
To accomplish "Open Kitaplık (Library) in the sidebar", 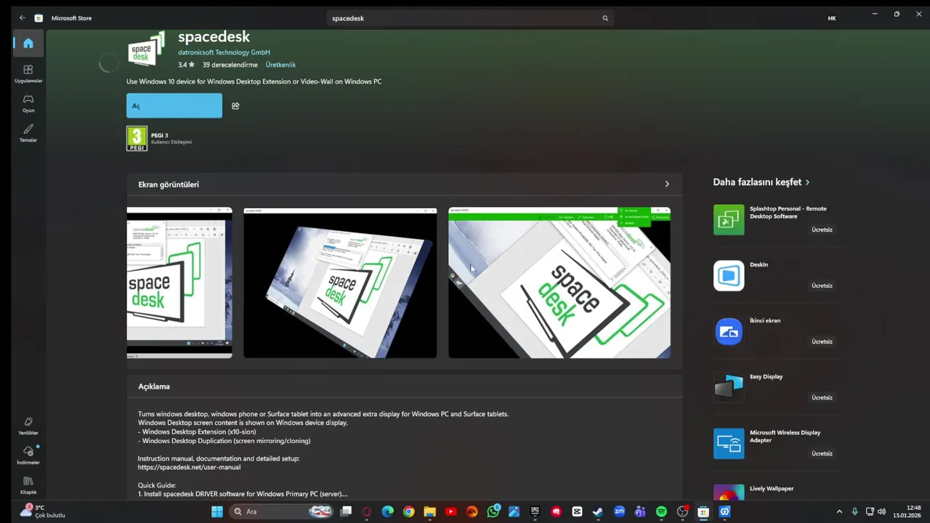I will [x=28, y=485].
